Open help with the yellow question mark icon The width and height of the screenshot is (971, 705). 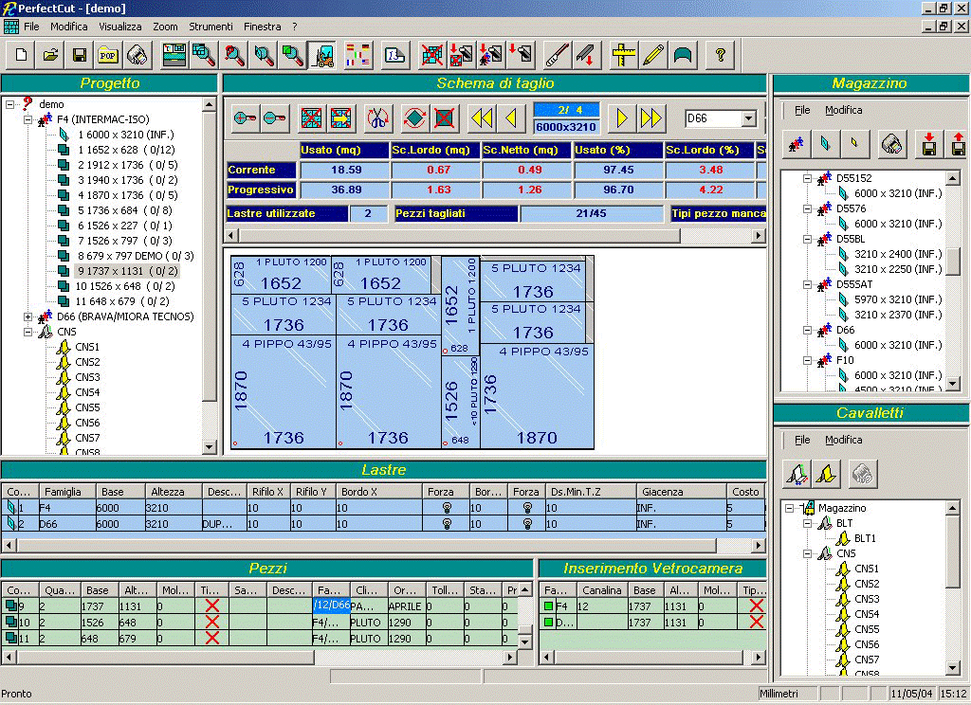click(x=720, y=55)
